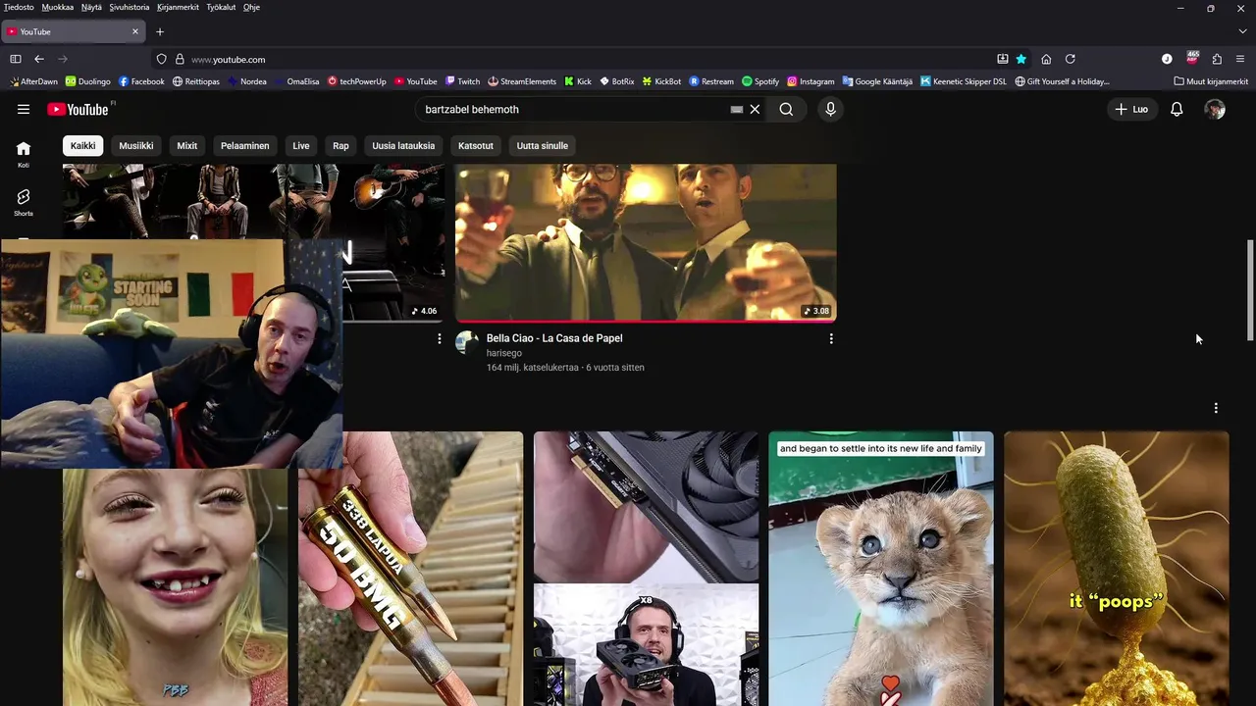Image resolution: width=1256 pixels, height=706 pixels.
Task: Open the harisego channel link
Action: (x=504, y=353)
